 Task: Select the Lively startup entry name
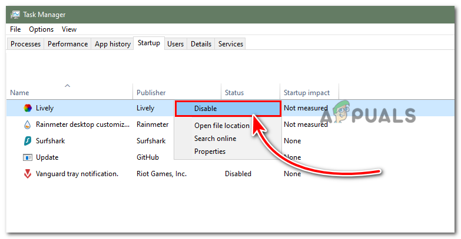(x=45, y=108)
